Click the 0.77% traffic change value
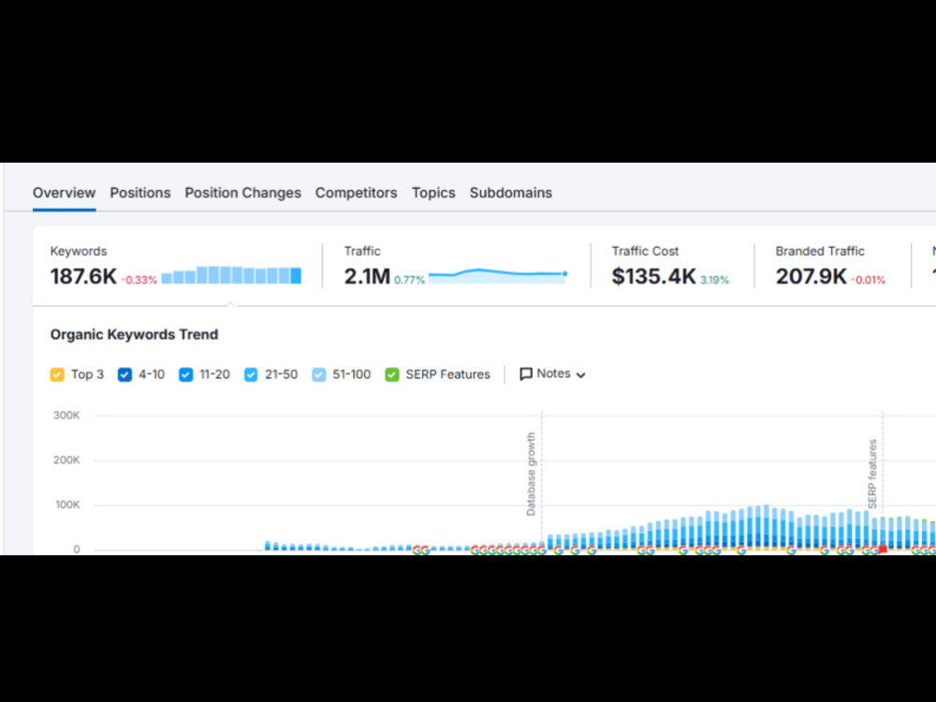Viewport: 936px width, 702px height. [410, 280]
